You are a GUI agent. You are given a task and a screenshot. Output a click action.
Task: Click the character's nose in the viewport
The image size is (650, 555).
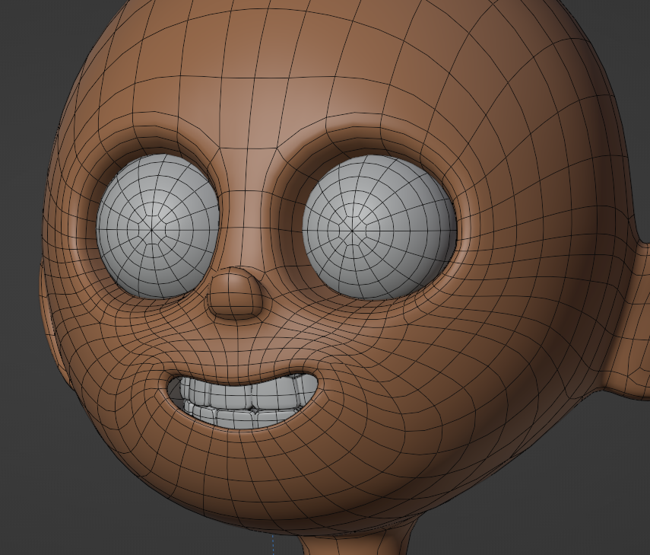(236, 293)
